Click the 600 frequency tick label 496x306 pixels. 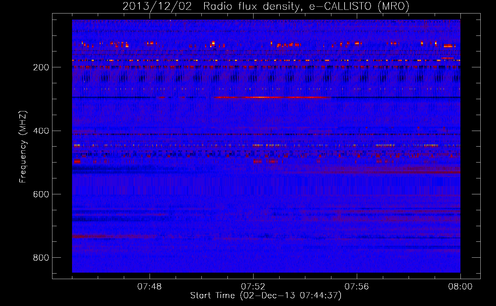41,194
